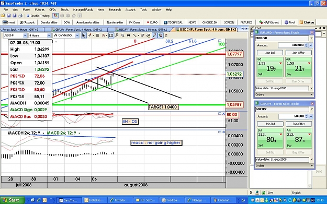Click the home icon in top toolbar
Viewport: 327px width, 204px height.
[x=74, y=16]
